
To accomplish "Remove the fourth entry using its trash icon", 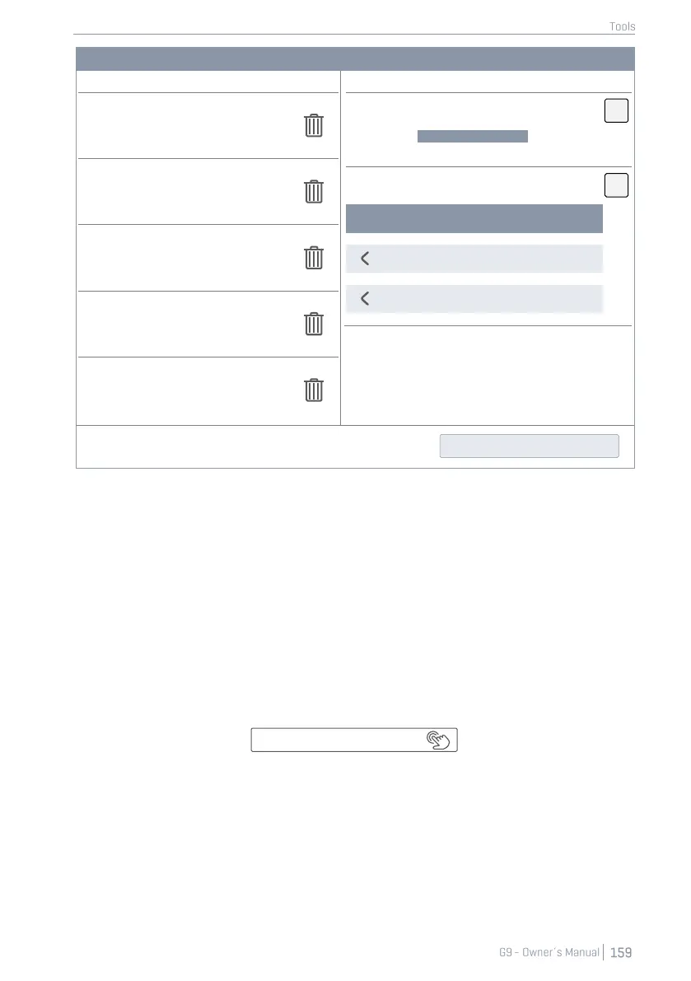I will coord(314,324).
